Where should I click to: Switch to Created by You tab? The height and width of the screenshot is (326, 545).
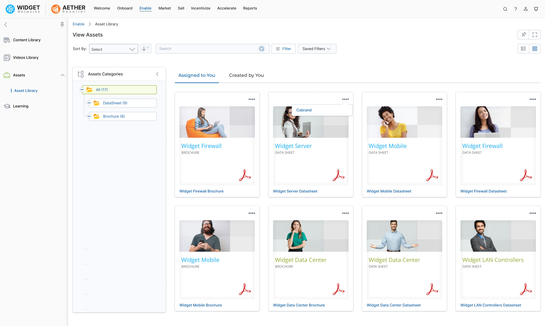point(246,75)
